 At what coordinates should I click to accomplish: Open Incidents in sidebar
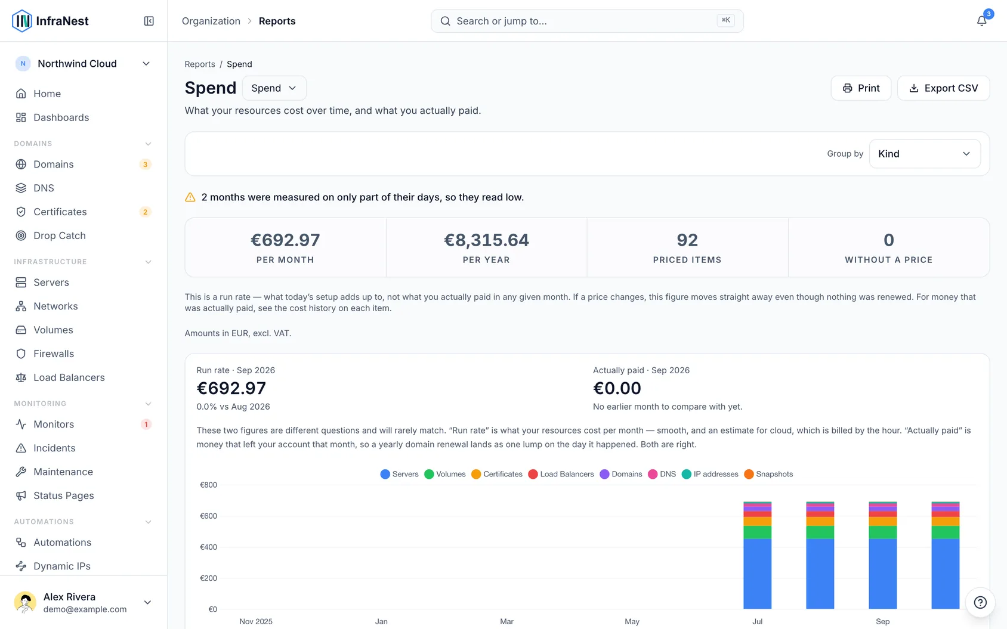click(84, 448)
